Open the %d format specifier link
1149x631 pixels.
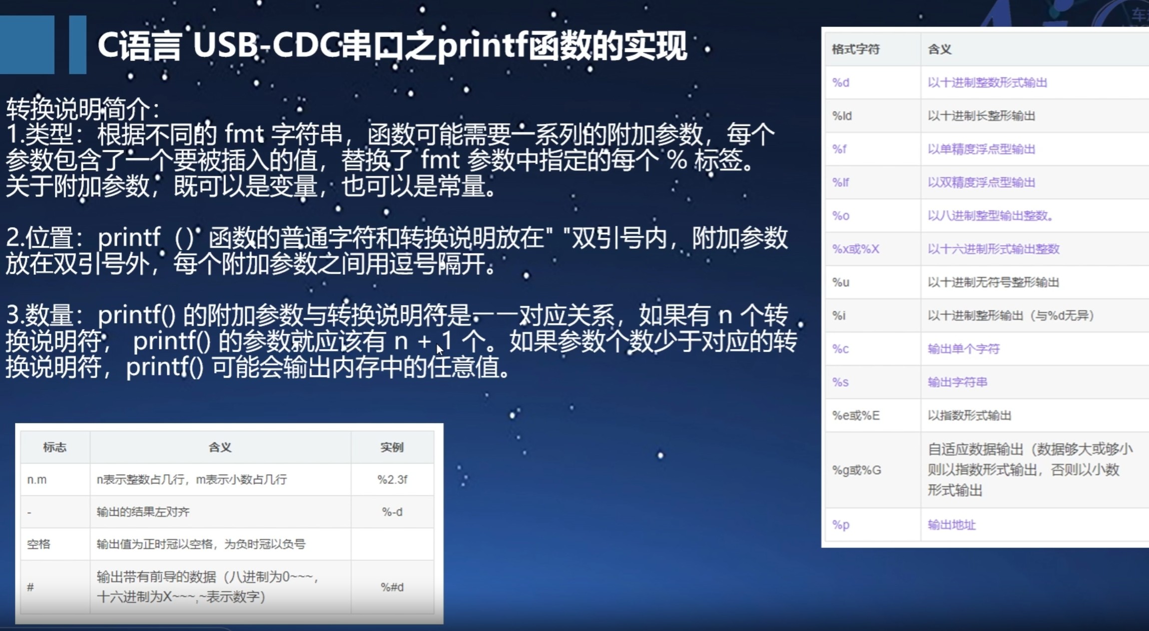[842, 82]
